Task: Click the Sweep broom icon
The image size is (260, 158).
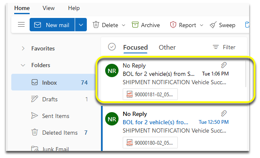Action: click(213, 25)
